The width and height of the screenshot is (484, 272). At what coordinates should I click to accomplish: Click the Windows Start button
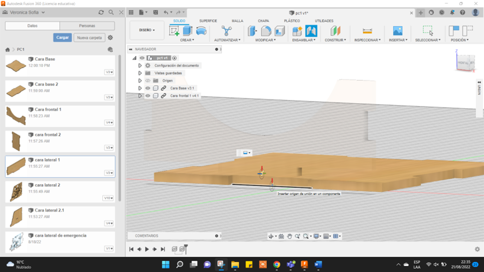point(166,264)
